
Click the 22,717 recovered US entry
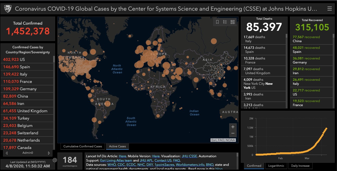pyautogui.click(x=311, y=92)
